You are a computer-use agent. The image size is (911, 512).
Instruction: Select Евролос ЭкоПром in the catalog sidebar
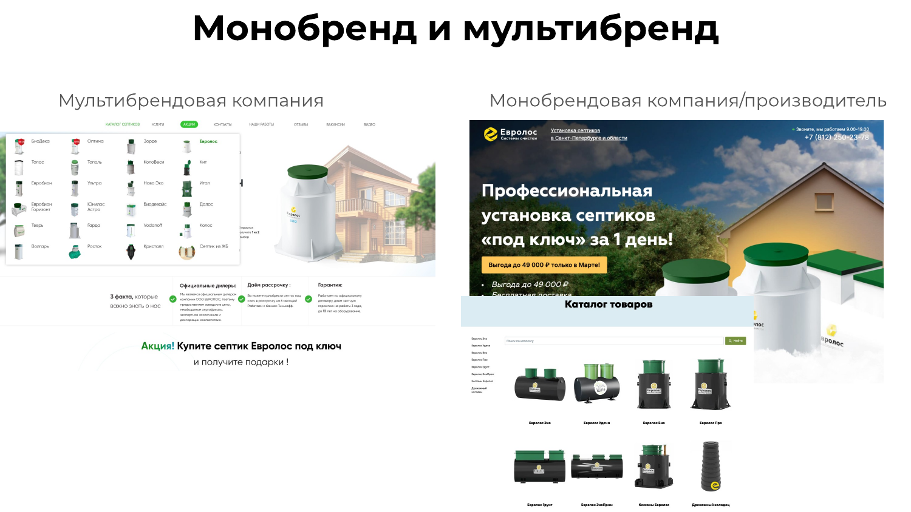pyautogui.click(x=483, y=374)
